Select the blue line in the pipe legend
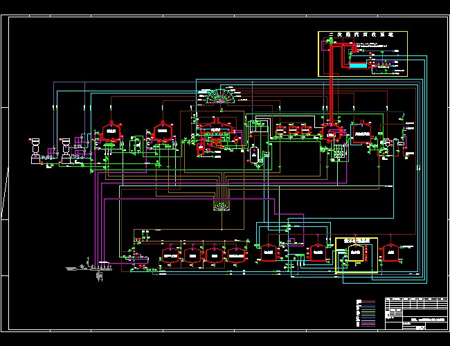This screenshot has width=450, height=346. tap(368, 303)
